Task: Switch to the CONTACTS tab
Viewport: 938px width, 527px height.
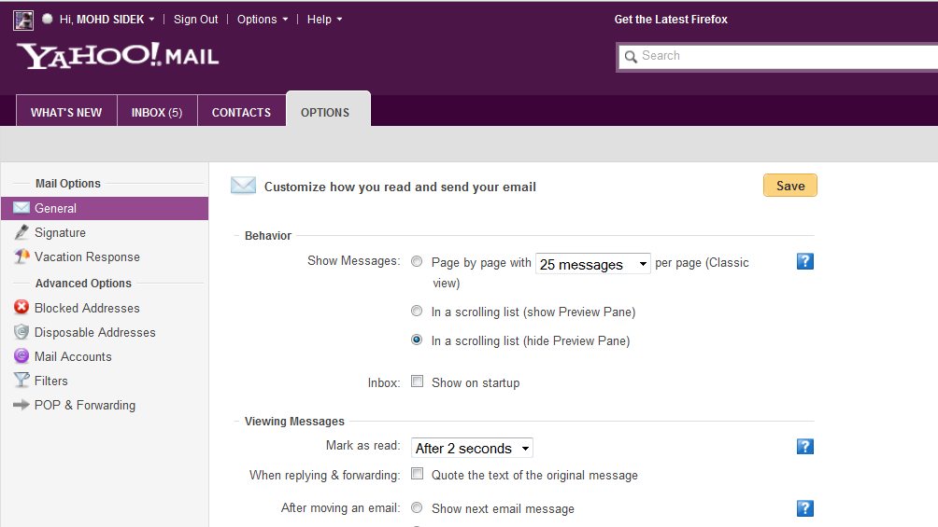Action: click(241, 111)
